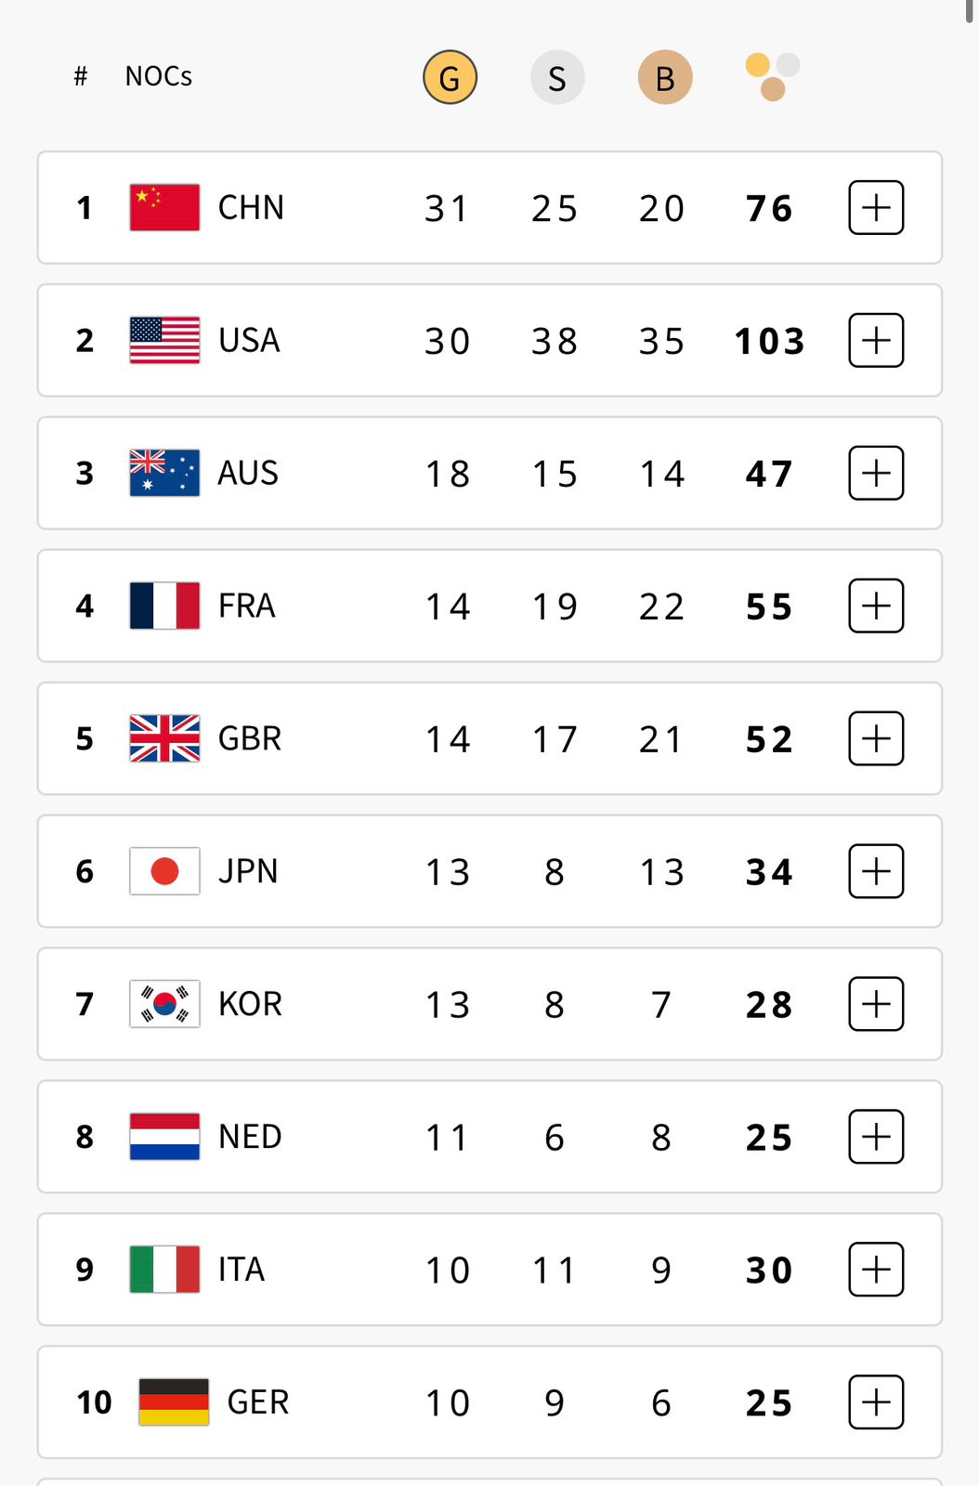Click the total medals combined icon
This screenshot has height=1486, width=979.
772,77
